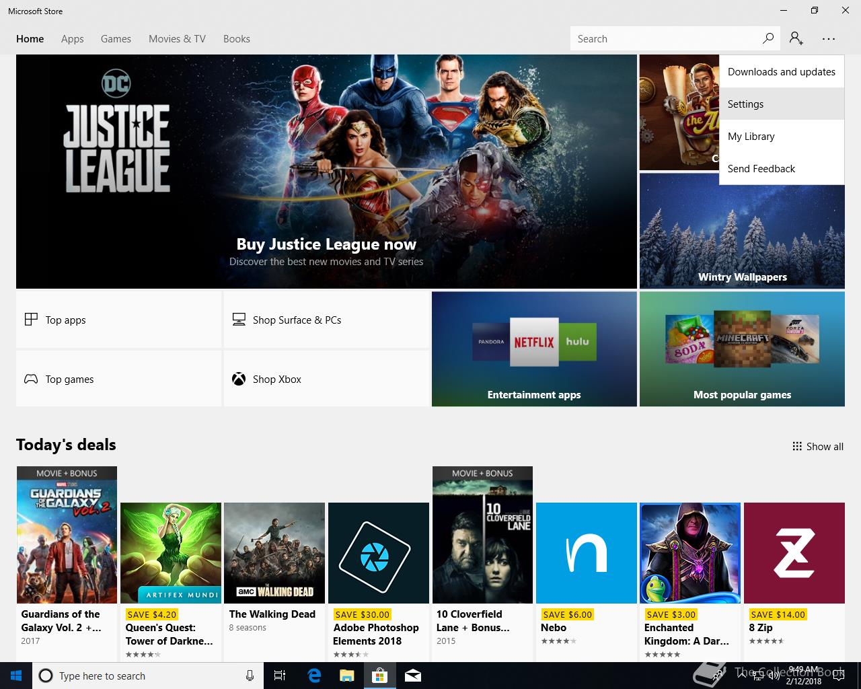Click the Shop Surface & PCs tile
This screenshot has height=689, width=861.
coord(326,320)
